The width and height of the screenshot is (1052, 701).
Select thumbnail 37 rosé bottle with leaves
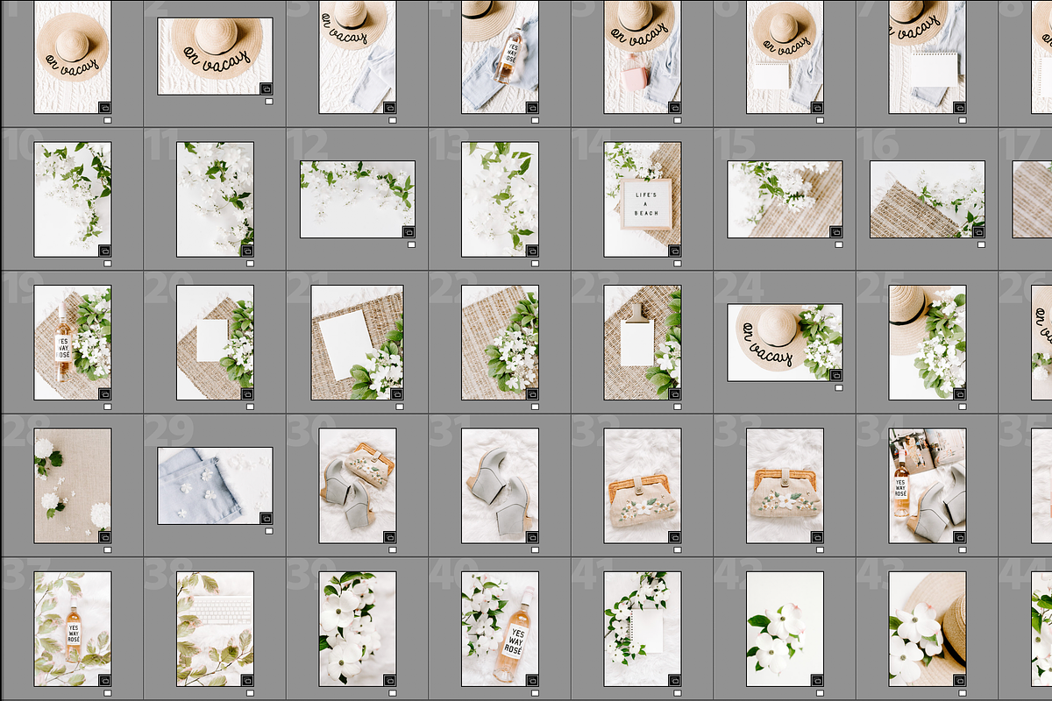(x=73, y=629)
